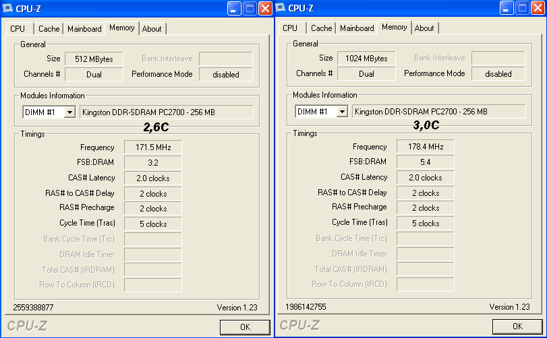Click the 1024 MBytes Size field
The height and width of the screenshot is (338, 547).
(366, 59)
